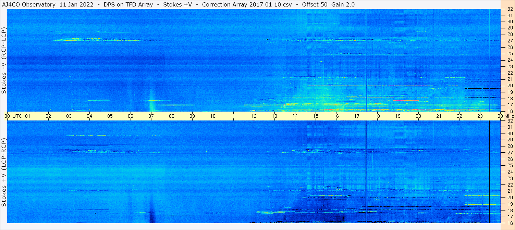Click the 10 hour marker on time axis
This screenshot has width=515, height=230.
point(213,116)
